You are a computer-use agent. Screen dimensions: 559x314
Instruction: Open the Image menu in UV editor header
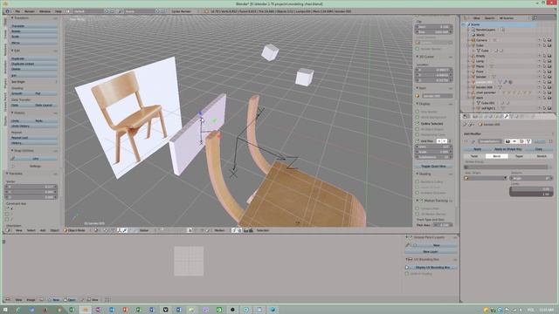31,300
